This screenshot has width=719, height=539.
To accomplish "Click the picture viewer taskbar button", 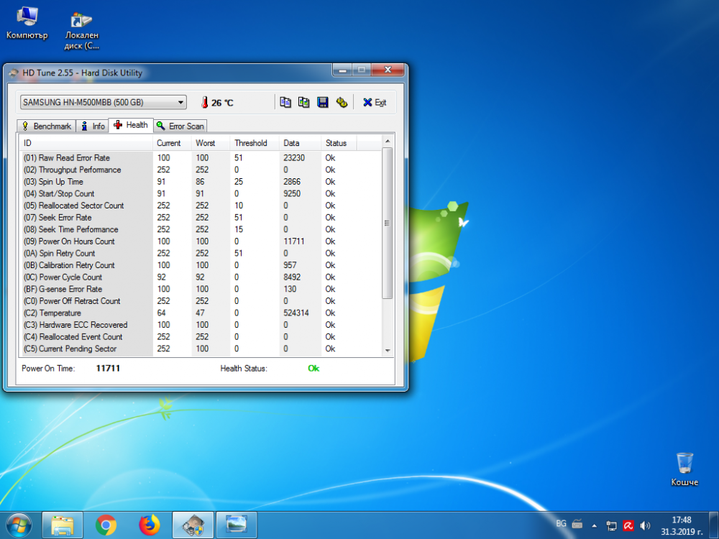I will (x=237, y=525).
